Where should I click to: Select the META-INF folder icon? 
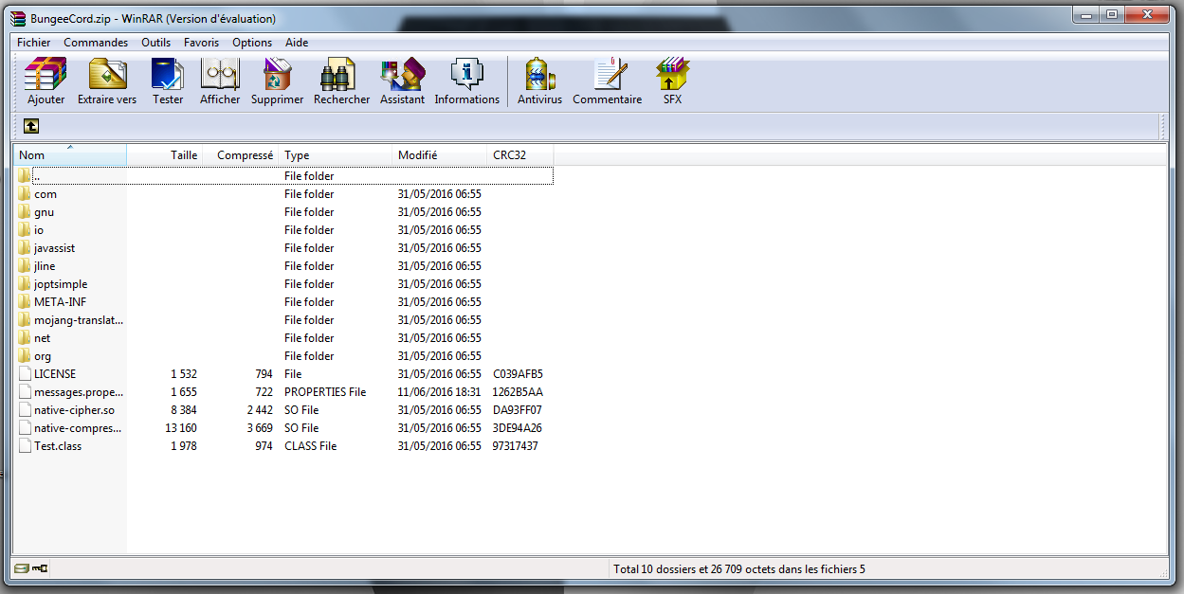(25, 301)
